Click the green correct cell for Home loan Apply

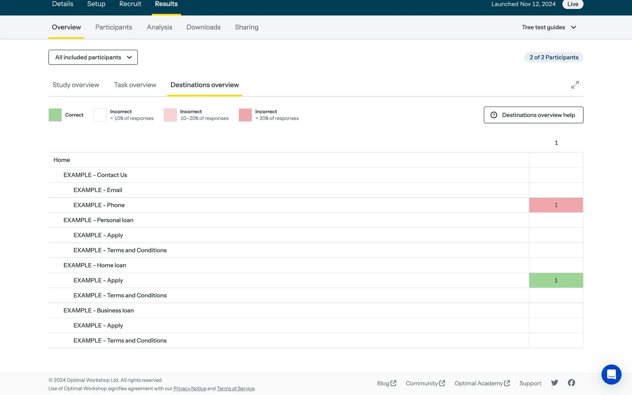pos(556,280)
